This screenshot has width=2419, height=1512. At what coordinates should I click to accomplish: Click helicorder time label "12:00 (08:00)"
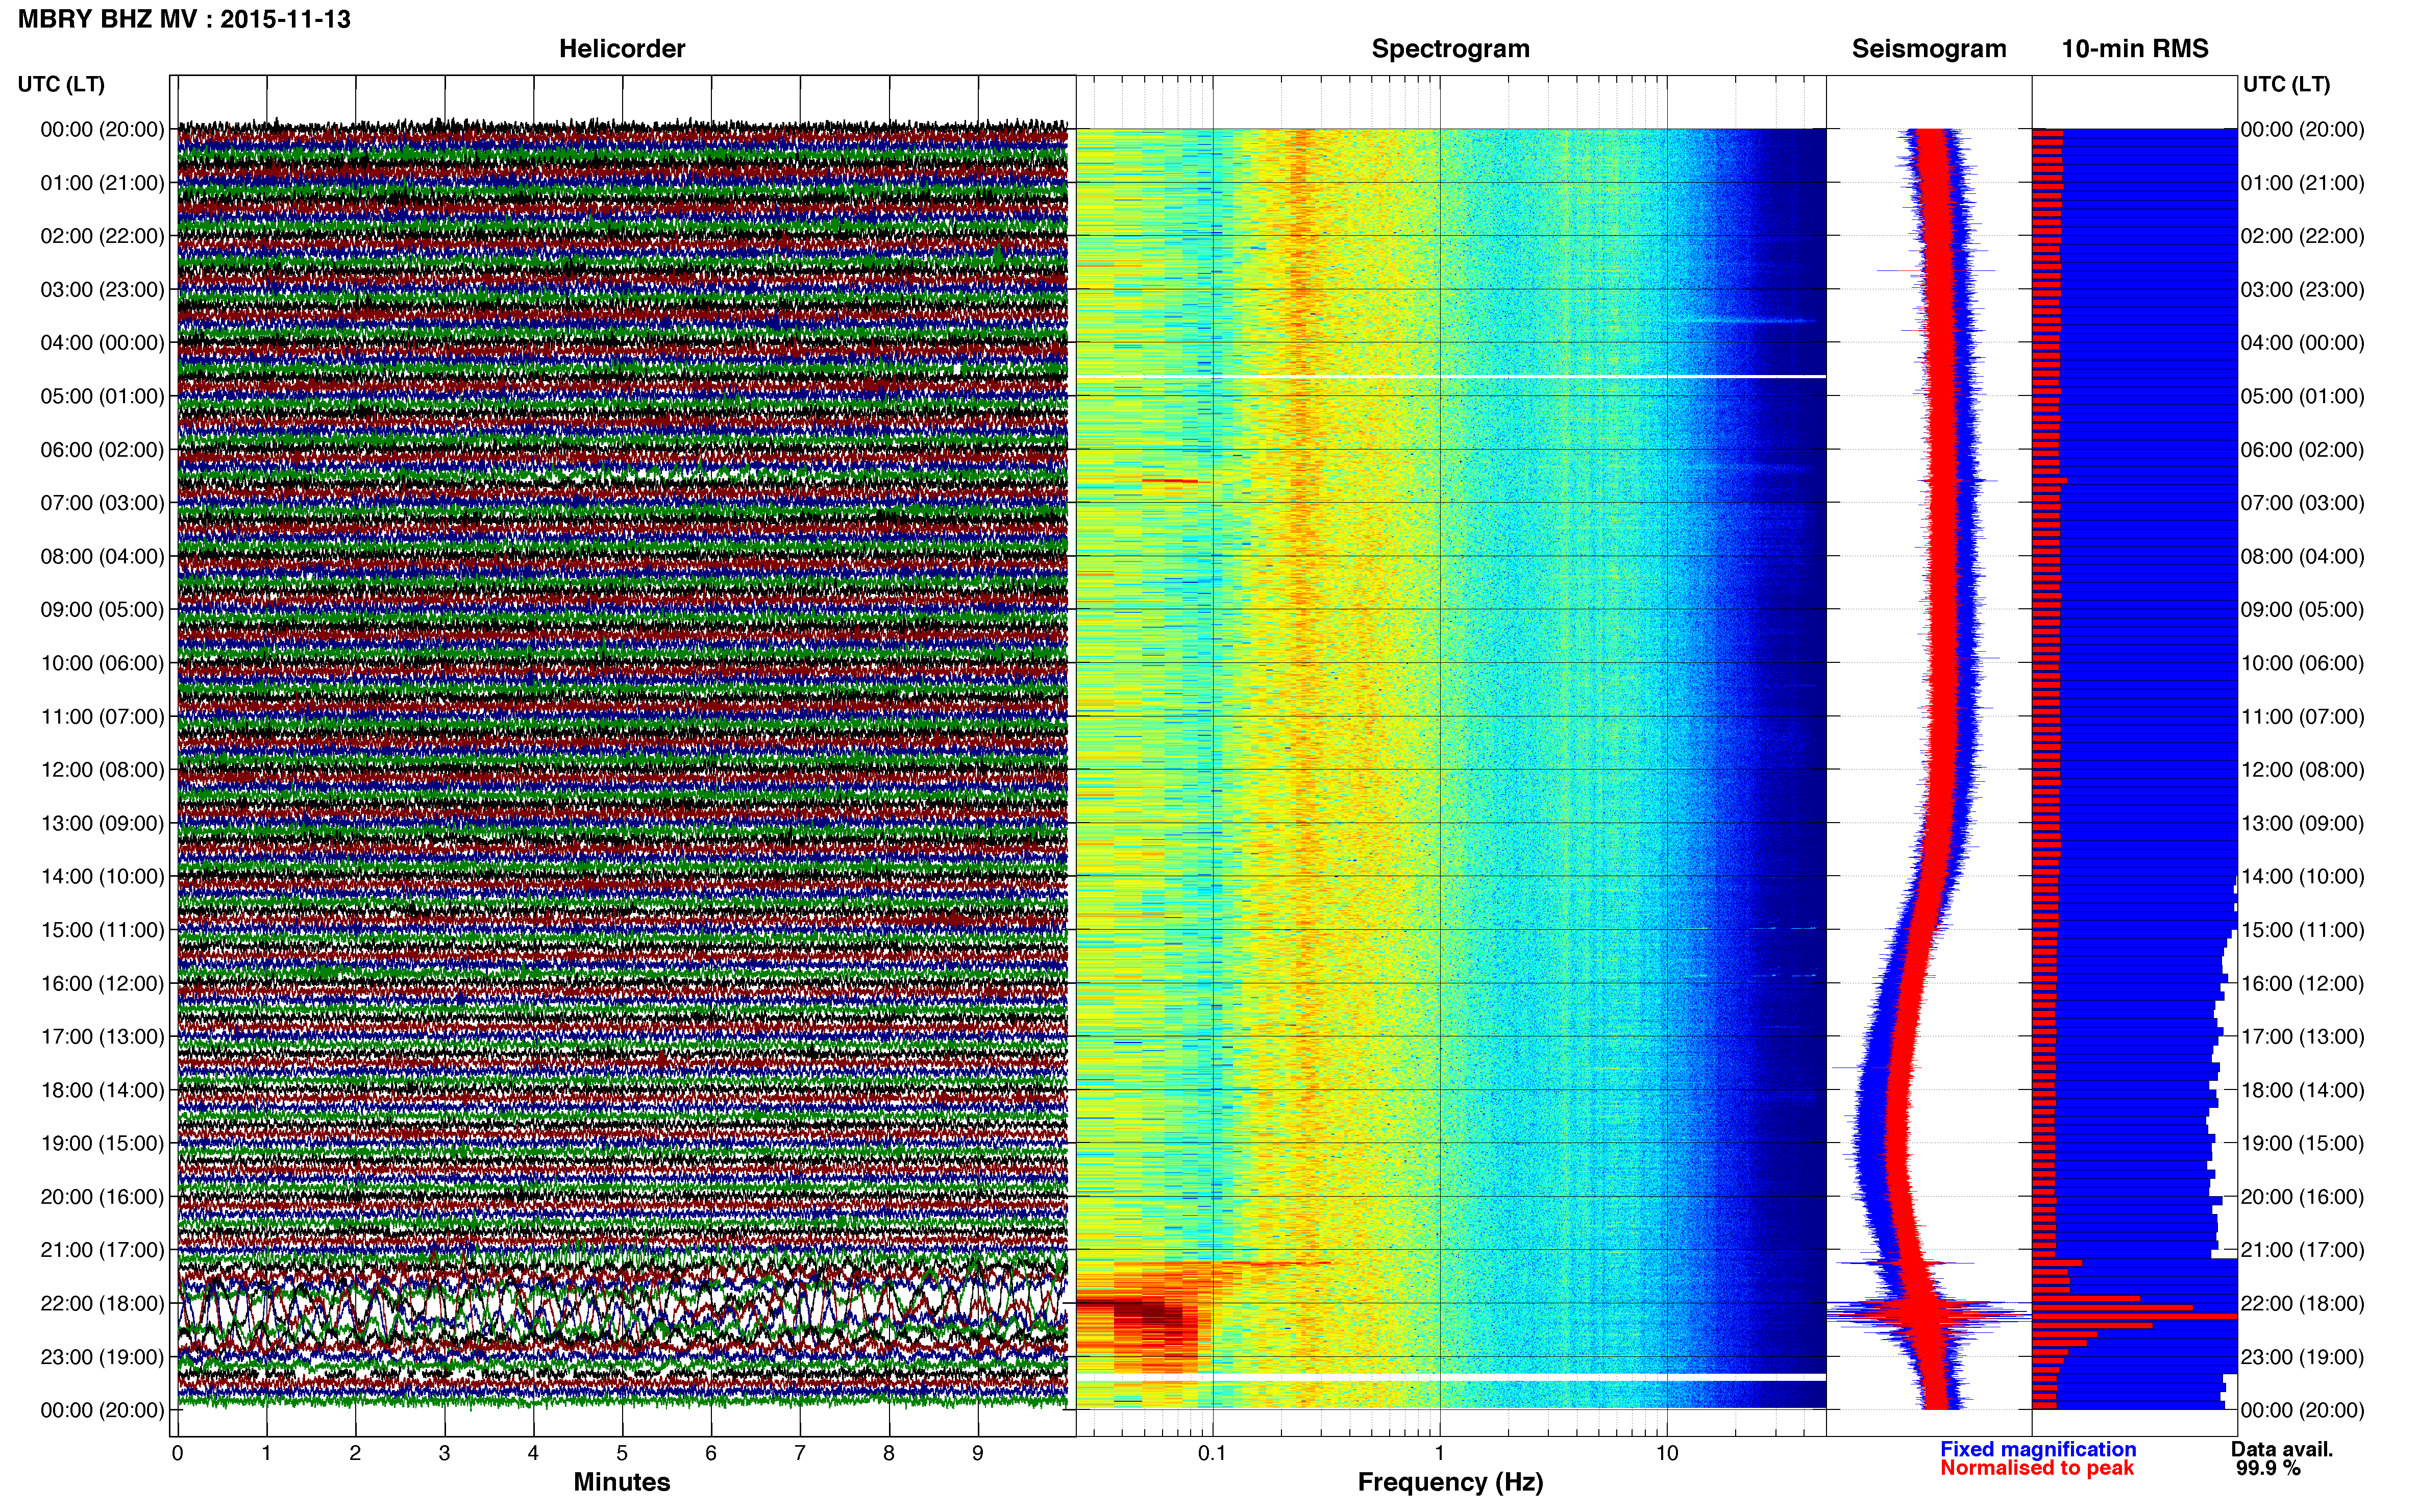click(x=102, y=770)
